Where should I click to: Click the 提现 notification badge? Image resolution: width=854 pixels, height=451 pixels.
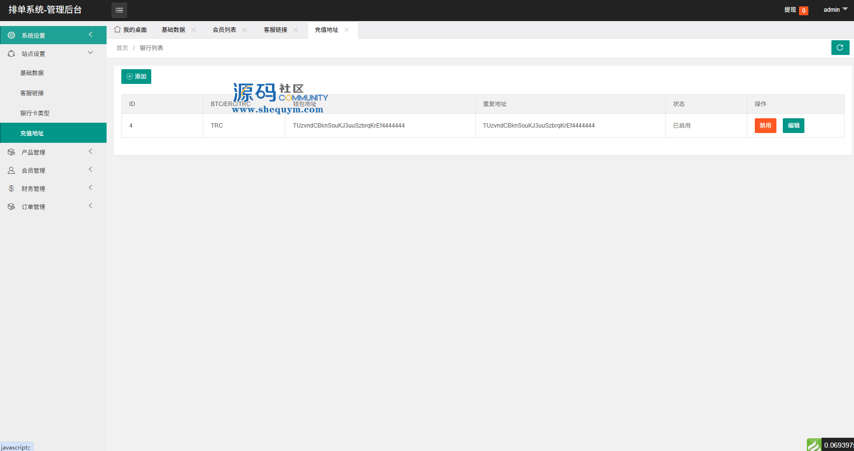(803, 10)
